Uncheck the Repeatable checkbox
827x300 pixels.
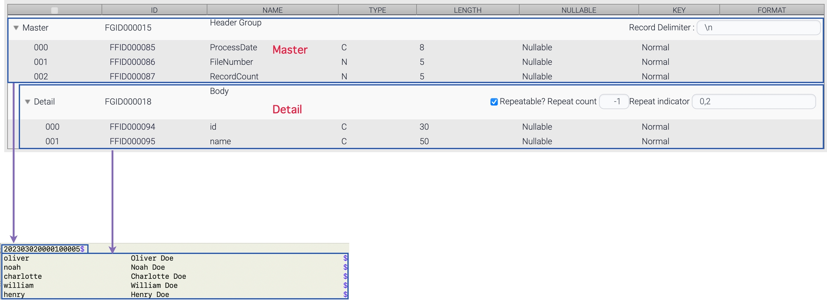(x=494, y=102)
